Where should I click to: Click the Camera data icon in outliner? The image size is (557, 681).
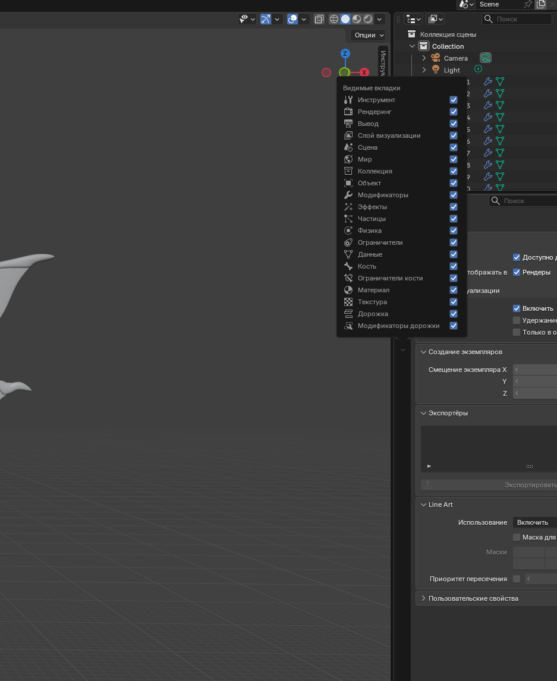pos(486,58)
